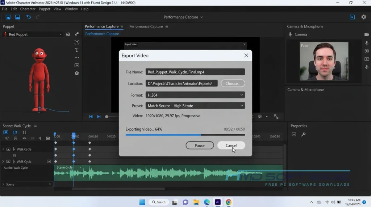Screen dimensions: 371x207
Task: Click the Cancel button in Export Video
Action: [x=231, y=145]
